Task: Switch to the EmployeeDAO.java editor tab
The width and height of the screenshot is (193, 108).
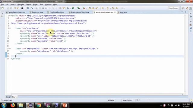Action: coord(56,12)
